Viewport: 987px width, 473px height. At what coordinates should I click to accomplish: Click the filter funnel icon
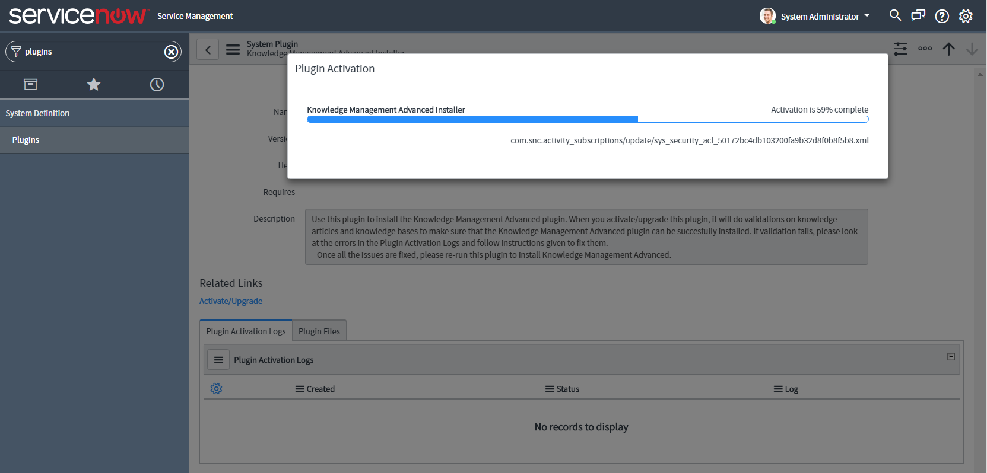(x=16, y=52)
